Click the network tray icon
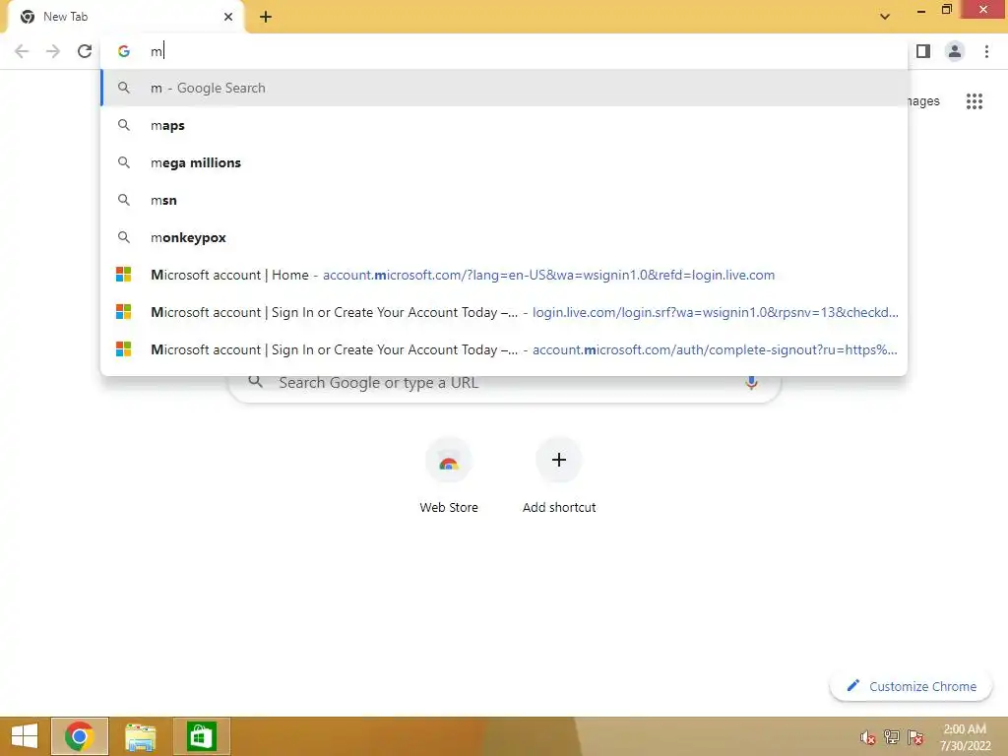The image size is (1008, 756). (892, 737)
